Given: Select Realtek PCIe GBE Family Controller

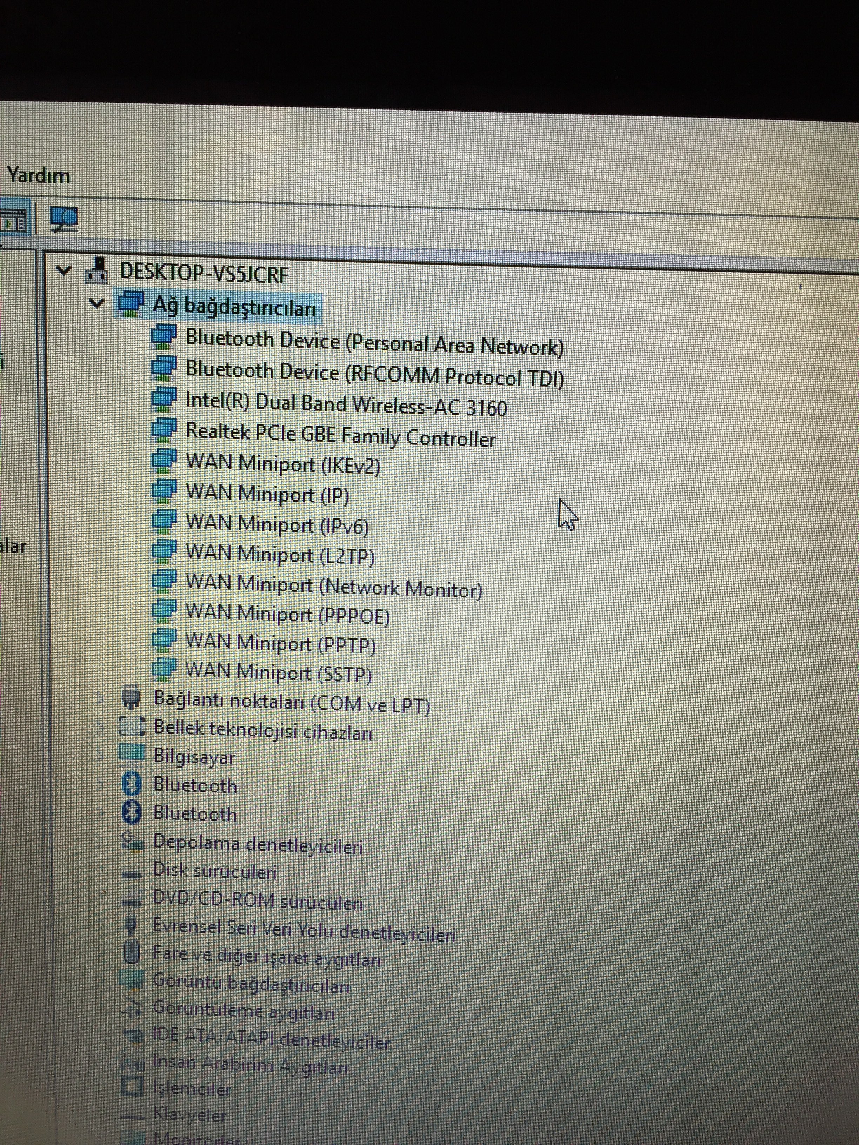Looking at the screenshot, I should 340,435.
